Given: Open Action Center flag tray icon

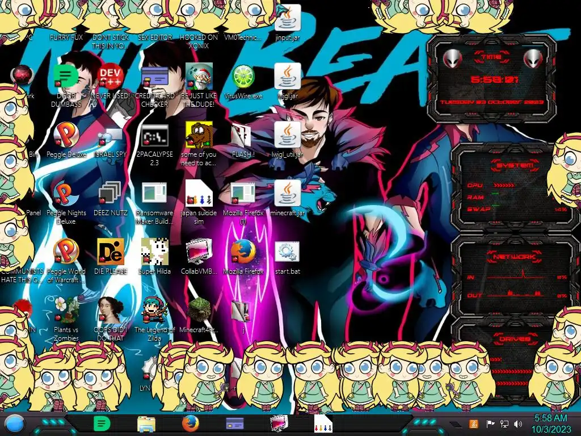Looking at the screenshot, I should (491, 424).
